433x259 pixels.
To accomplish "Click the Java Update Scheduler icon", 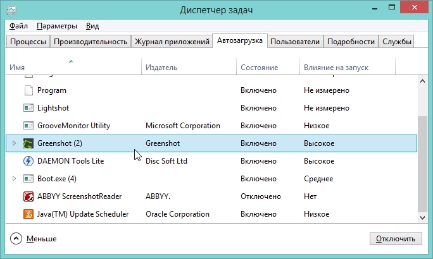I will point(28,214).
